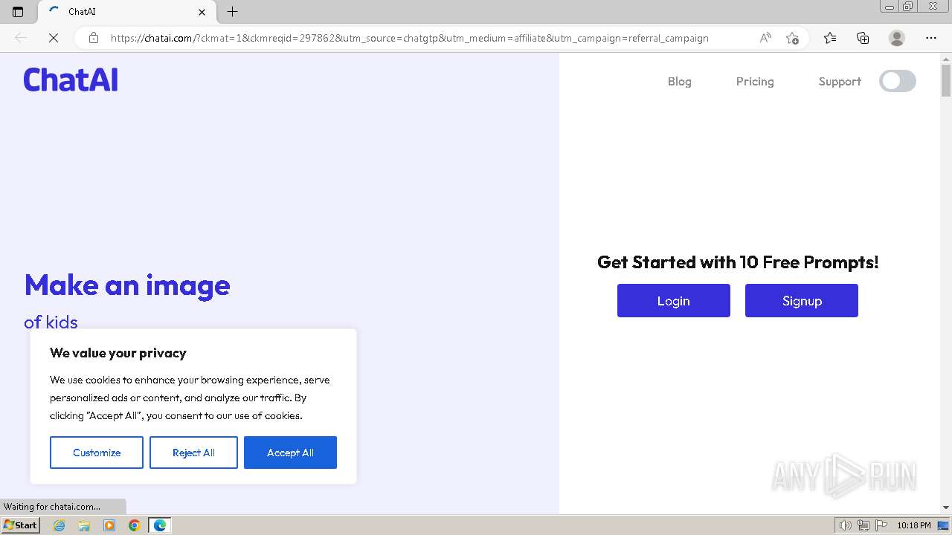Open the Windows Start menu
The height and width of the screenshot is (535, 952).
tap(20, 525)
